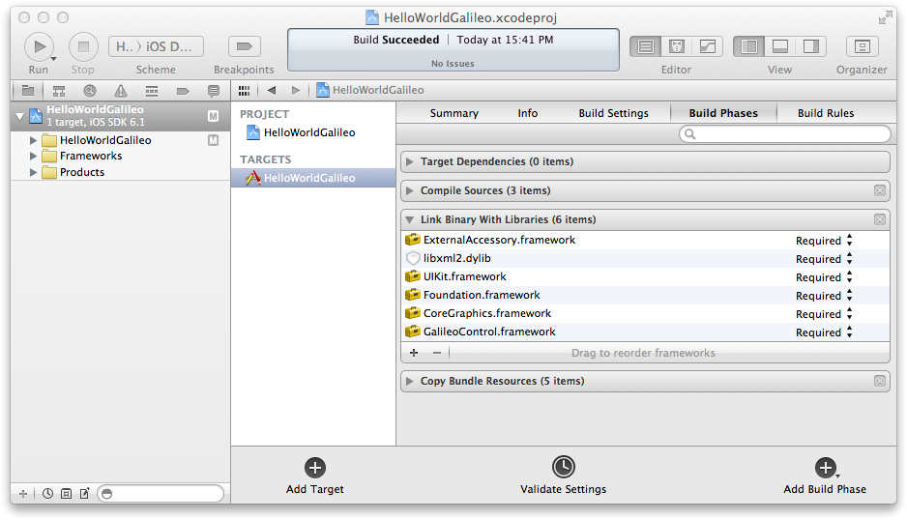Image resolution: width=907 pixels, height=520 pixels.
Task: Switch to the Build Phases tab
Action: (723, 113)
